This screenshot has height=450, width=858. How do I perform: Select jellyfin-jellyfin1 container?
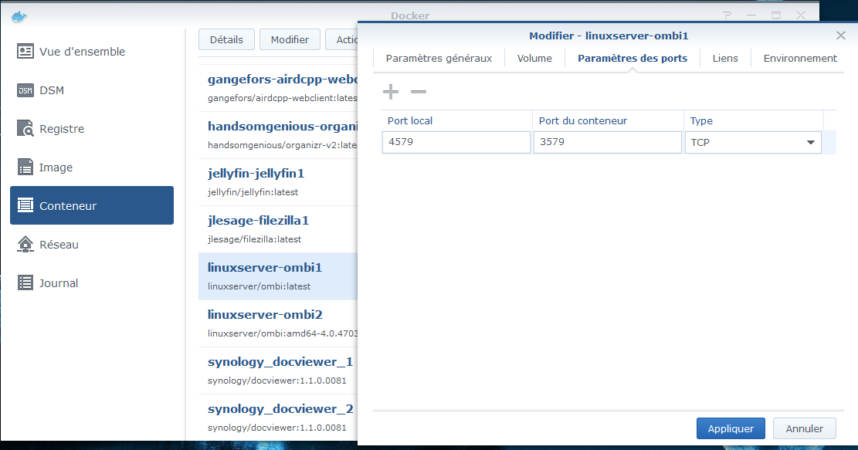pos(278,182)
